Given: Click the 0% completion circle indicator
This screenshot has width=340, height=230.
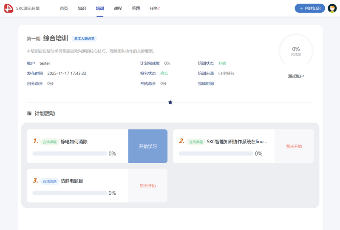Looking at the screenshot, I should (x=296, y=51).
